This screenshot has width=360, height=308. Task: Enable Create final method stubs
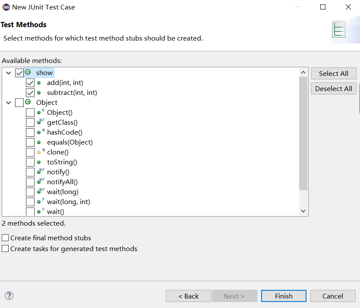click(5, 238)
